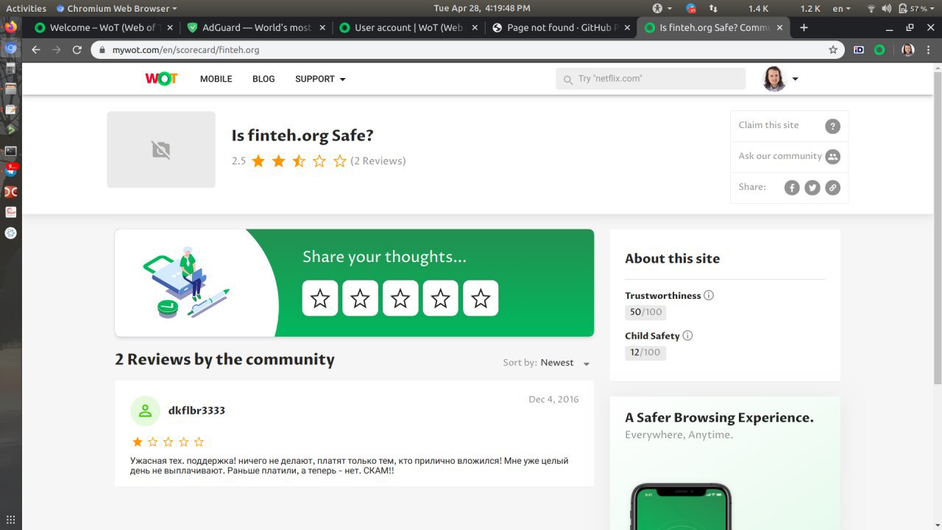Open a new browser tab
This screenshot has height=530, width=942.
[804, 28]
